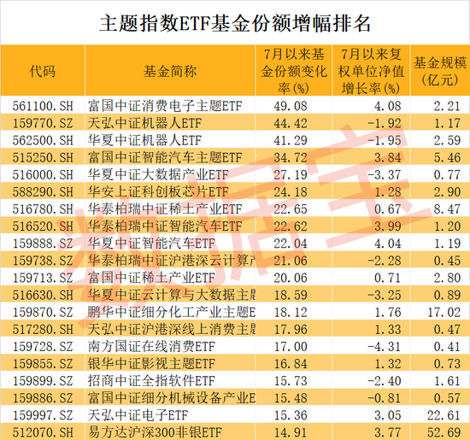This screenshot has width=470, height=440.
Task: Select code cell 516520.SH
Action: tap(43, 226)
